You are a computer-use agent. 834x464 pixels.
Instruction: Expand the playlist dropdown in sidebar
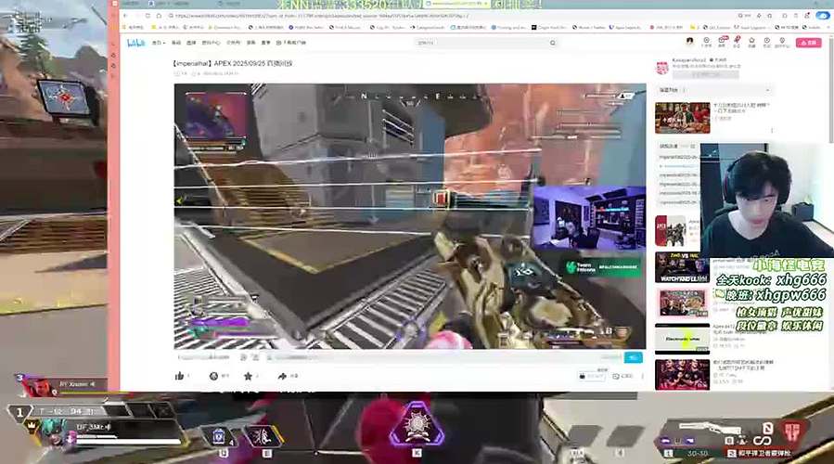coord(767,90)
